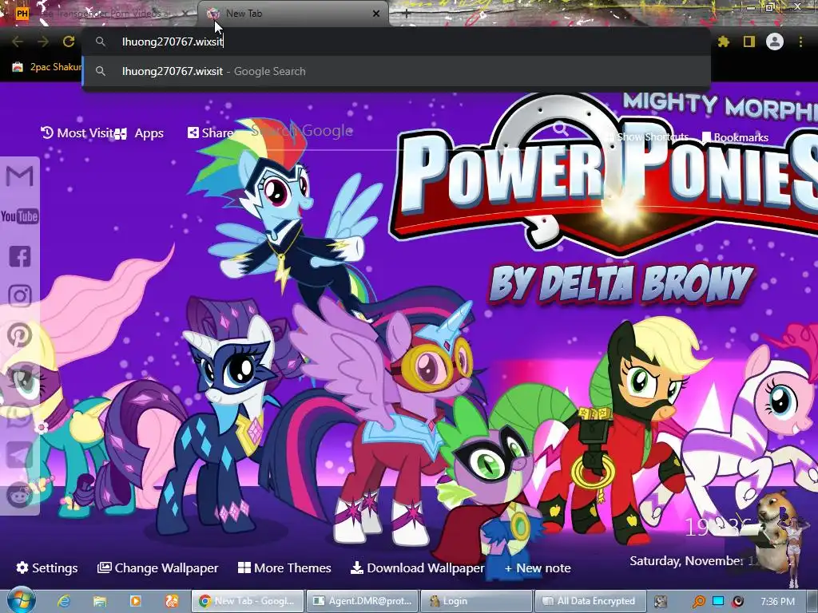Click the browser forward arrow
The image size is (818, 613).
click(x=43, y=42)
